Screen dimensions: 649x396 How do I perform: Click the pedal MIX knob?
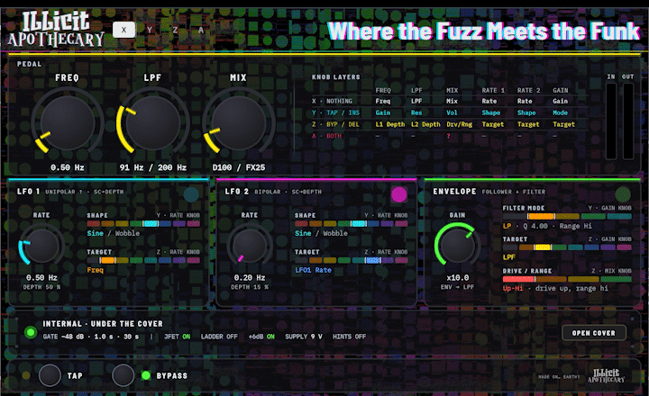click(239, 122)
